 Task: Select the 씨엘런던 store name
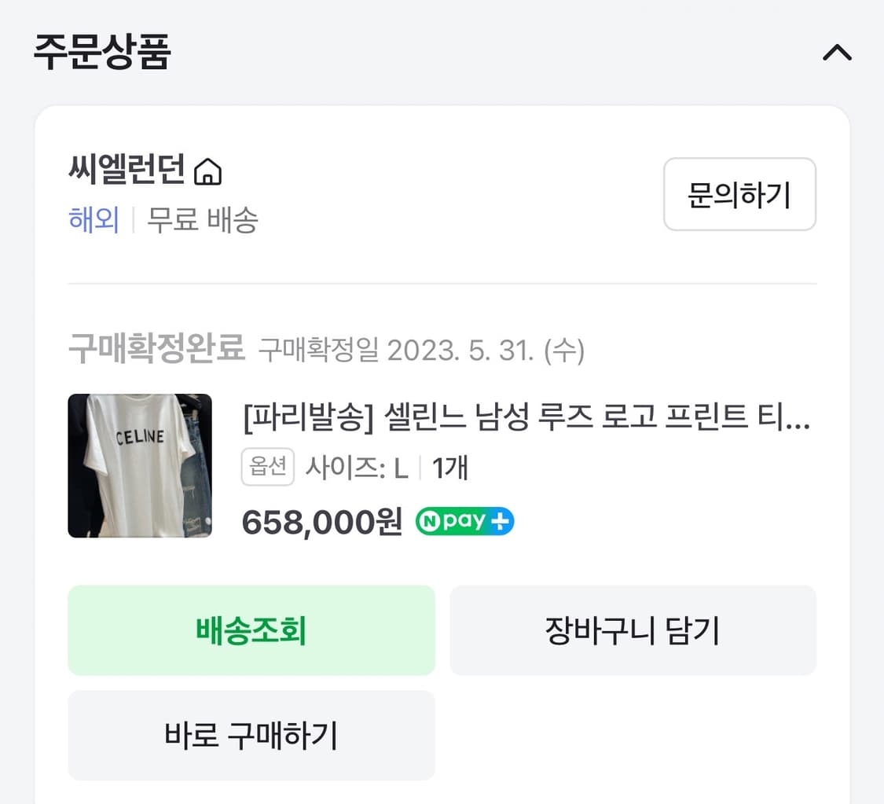point(126,171)
